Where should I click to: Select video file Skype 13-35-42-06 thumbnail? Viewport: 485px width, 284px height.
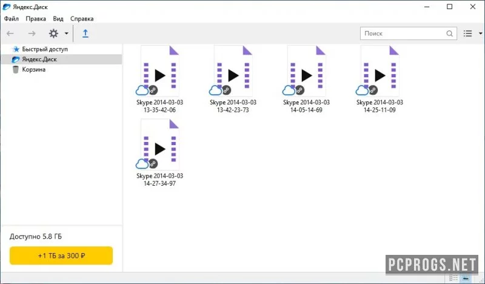click(x=160, y=71)
